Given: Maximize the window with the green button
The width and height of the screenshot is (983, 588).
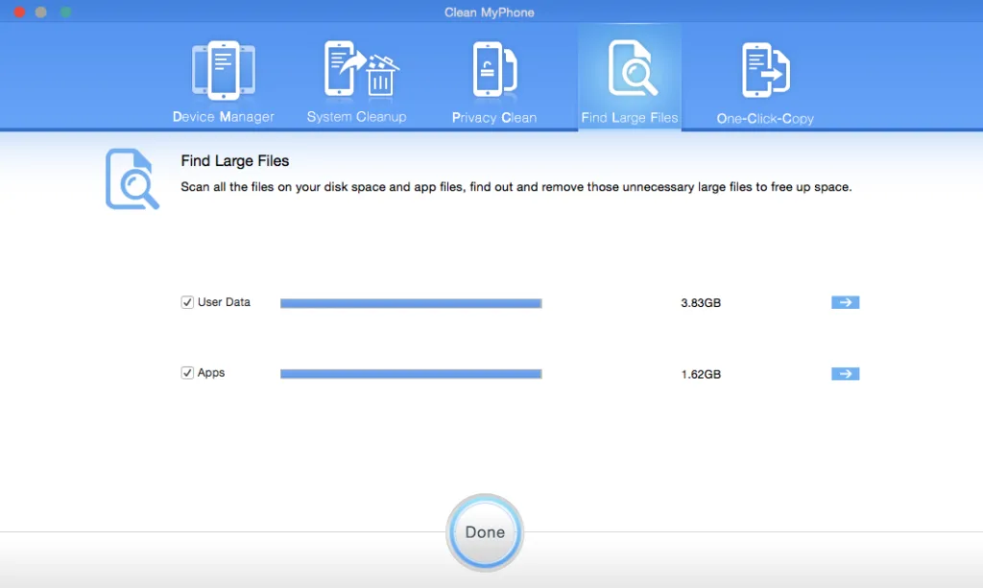Looking at the screenshot, I should point(65,12).
